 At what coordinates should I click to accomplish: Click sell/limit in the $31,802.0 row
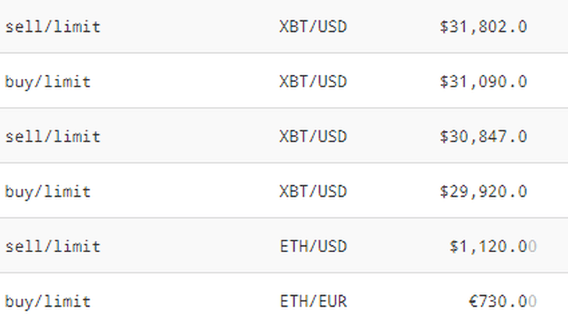[53, 27]
